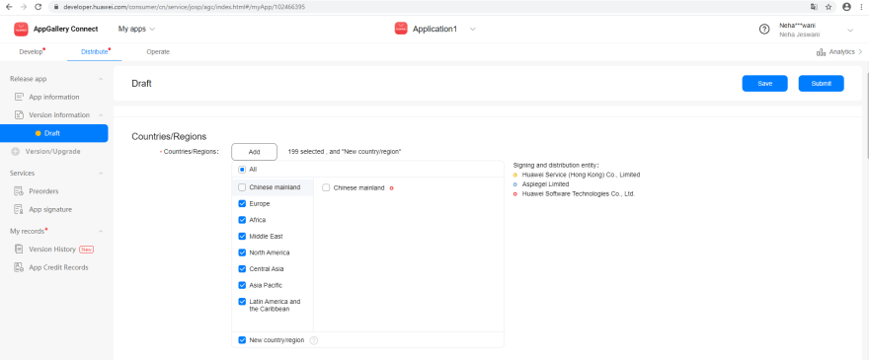
Task: Click the New badge beside Version History
Action: (86, 250)
